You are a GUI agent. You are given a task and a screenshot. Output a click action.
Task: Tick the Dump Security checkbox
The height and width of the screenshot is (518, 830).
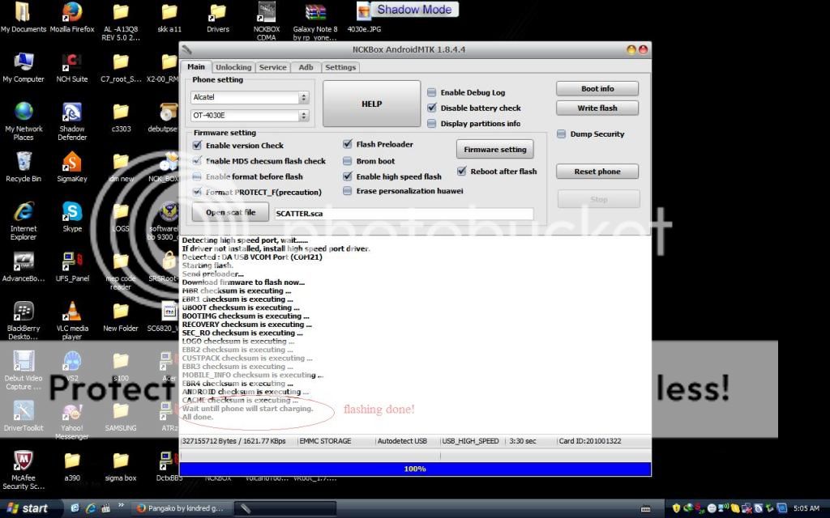point(562,134)
